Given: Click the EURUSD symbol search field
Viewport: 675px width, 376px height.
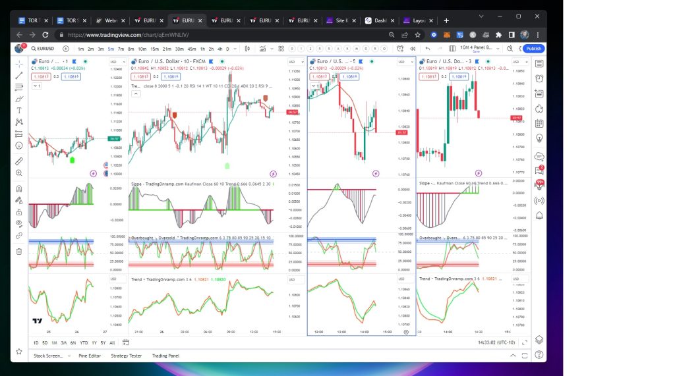Looking at the screenshot, I should pos(45,48).
